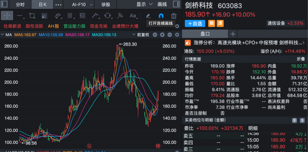Viewport: 308px width, 152px height.
Task: Click the 营运能力弱 tag
Action: [74, 26]
